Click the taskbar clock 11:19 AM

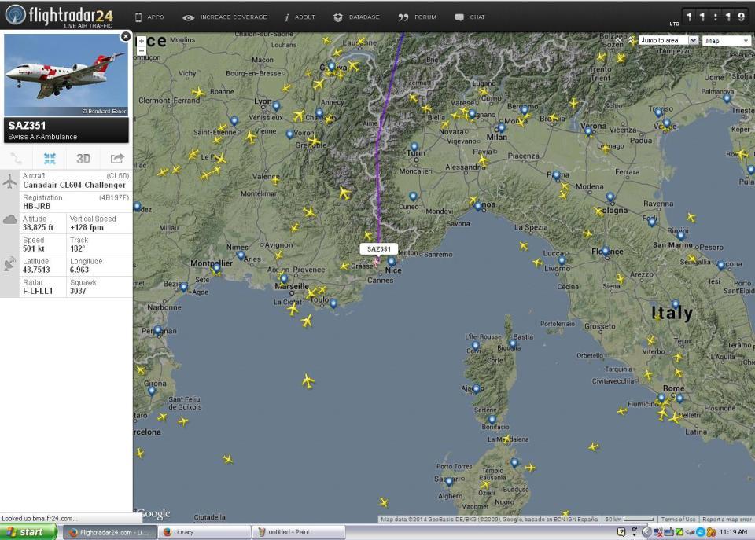pyautogui.click(x=733, y=532)
